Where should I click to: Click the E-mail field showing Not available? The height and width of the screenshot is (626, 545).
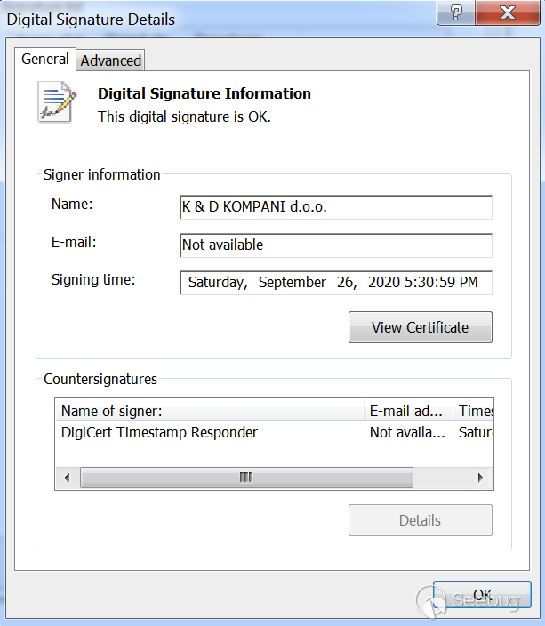pos(335,245)
